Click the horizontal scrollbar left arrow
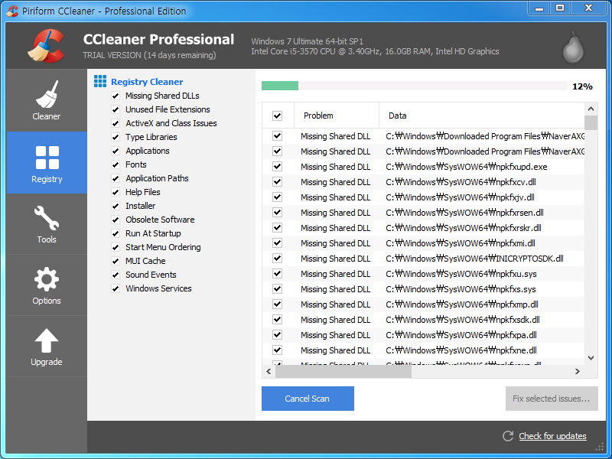 269,372
